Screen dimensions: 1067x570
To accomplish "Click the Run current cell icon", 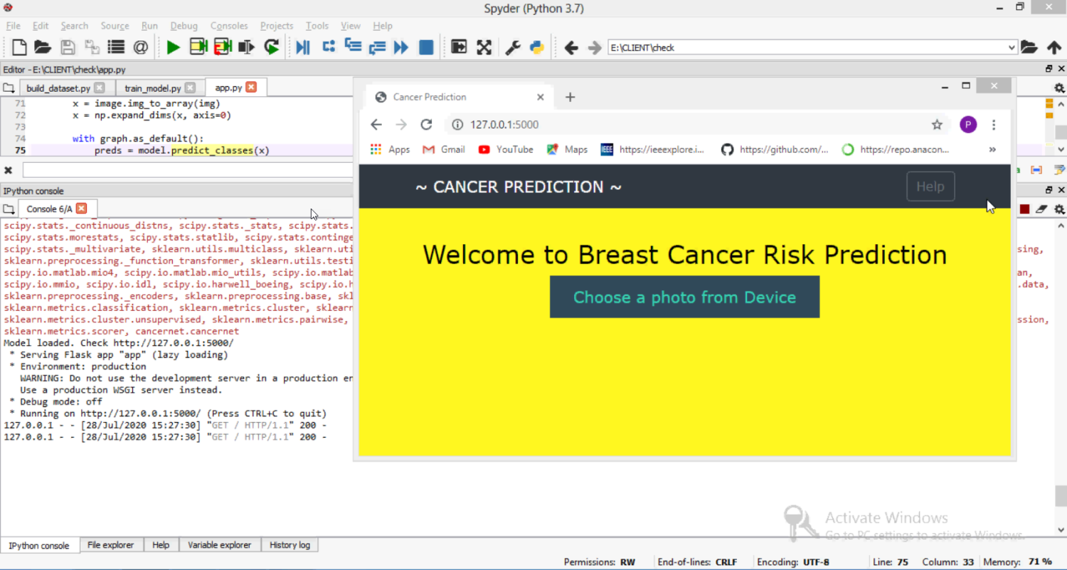I will (198, 48).
